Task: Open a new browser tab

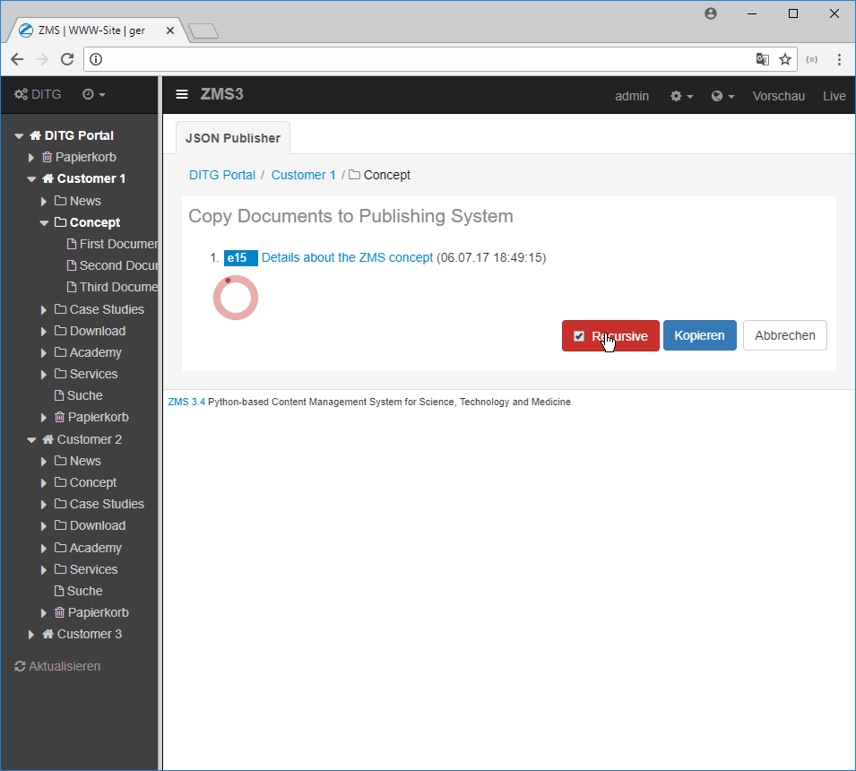Action: point(203,31)
